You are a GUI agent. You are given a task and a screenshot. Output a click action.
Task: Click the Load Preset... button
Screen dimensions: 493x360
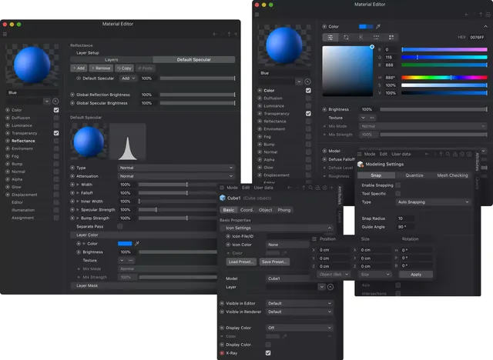coord(241,262)
